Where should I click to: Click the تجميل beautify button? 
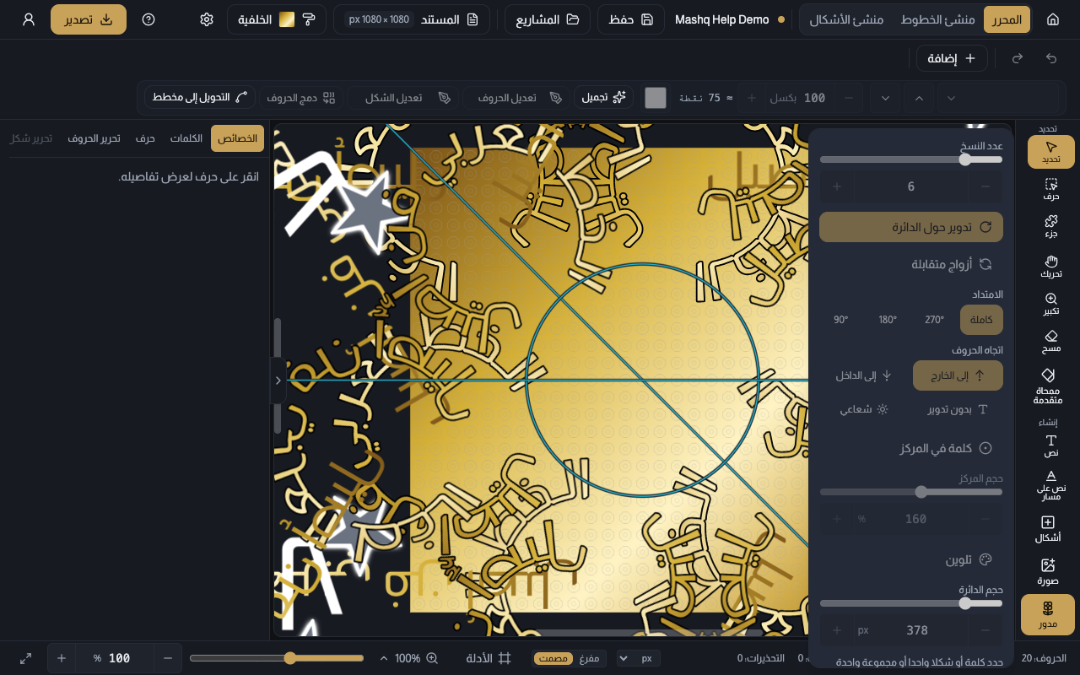pyautogui.click(x=604, y=98)
